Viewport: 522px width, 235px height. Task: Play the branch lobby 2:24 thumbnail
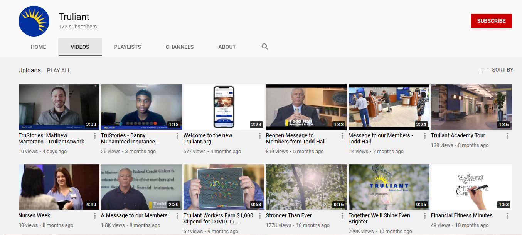(389, 107)
